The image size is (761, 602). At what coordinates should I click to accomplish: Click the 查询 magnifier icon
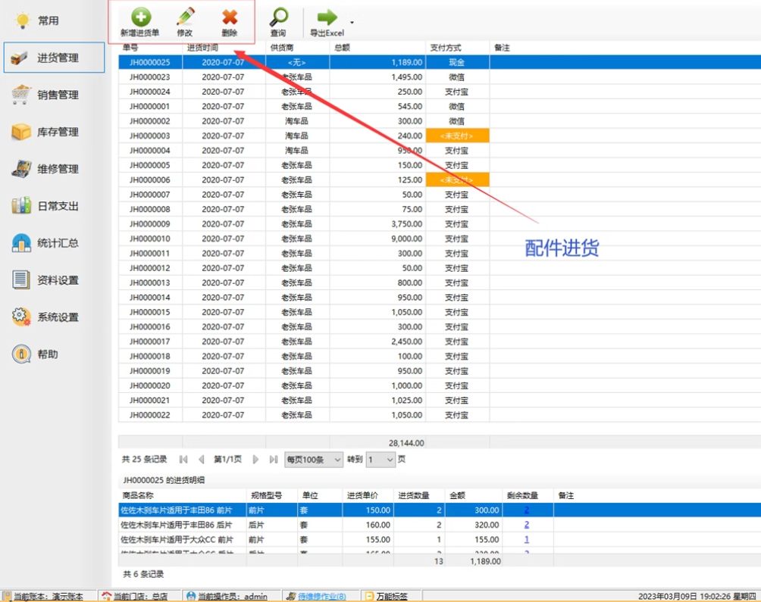[x=279, y=17]
